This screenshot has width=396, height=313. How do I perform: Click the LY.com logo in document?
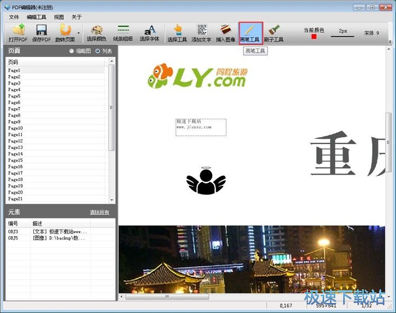197,75
